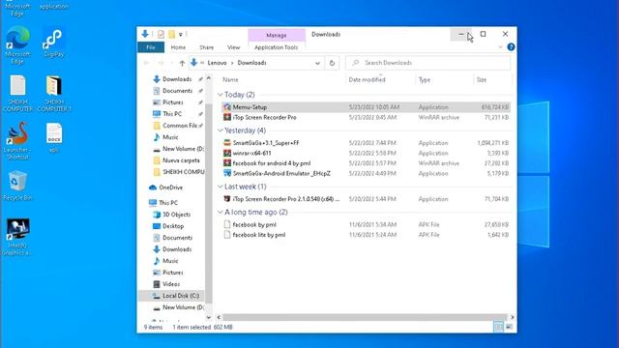
Task: Open 3D Objects in navigation pane
Action: (176, 215)
